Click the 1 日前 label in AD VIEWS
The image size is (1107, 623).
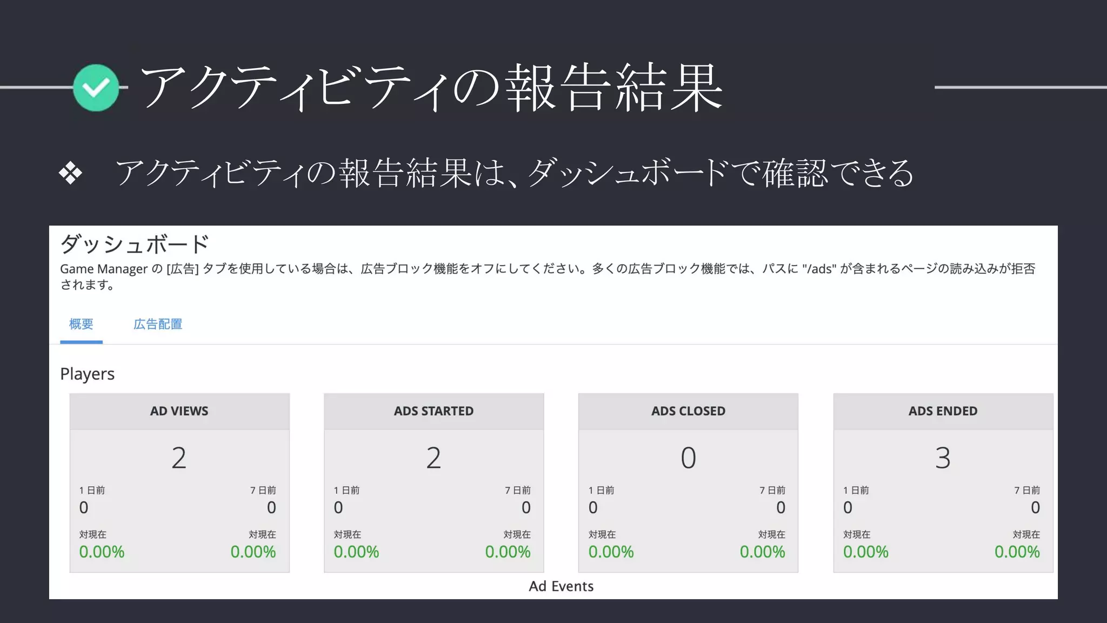(92, 491)
